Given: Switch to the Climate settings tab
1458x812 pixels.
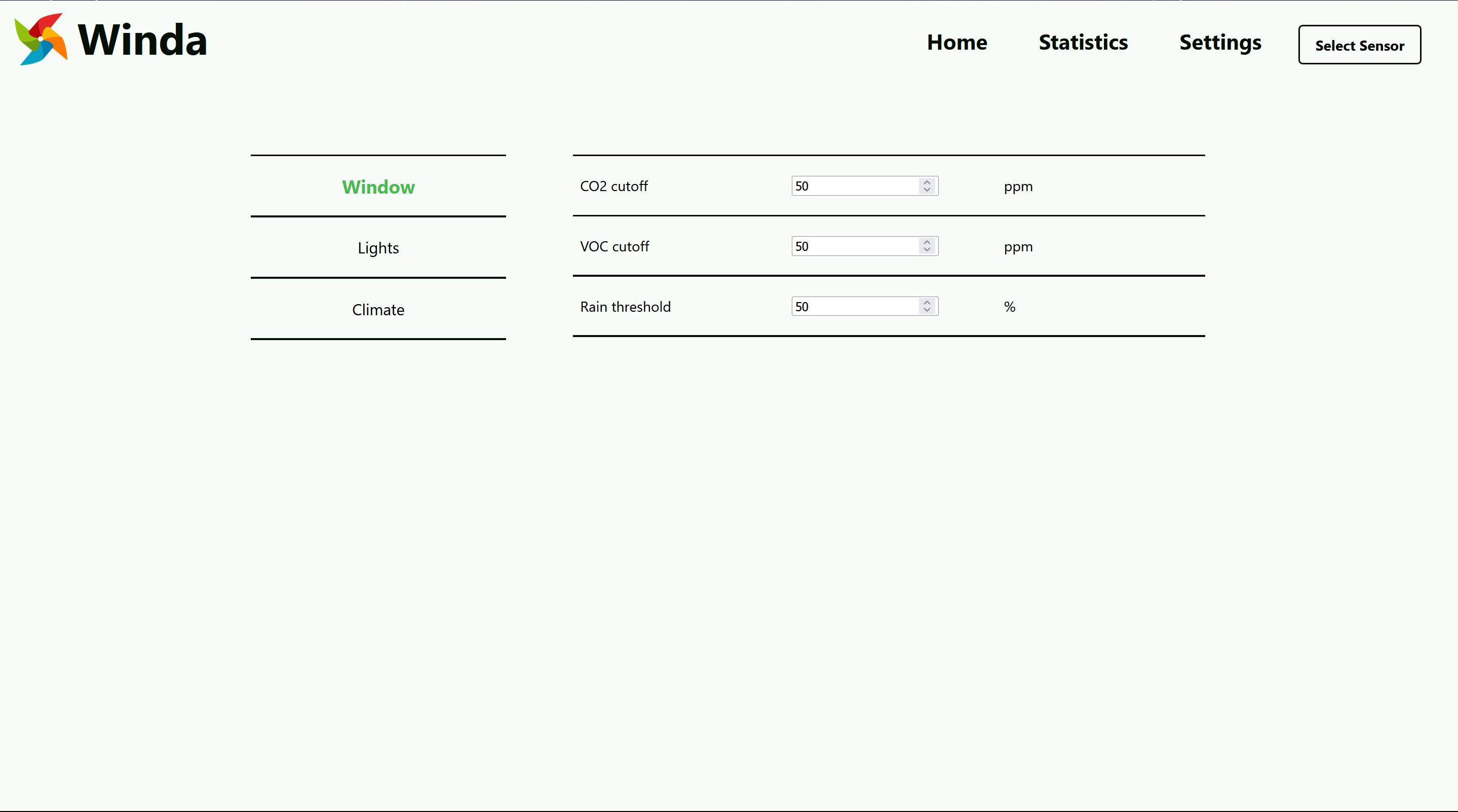Looking at the screenshot, I should [378, 310].
